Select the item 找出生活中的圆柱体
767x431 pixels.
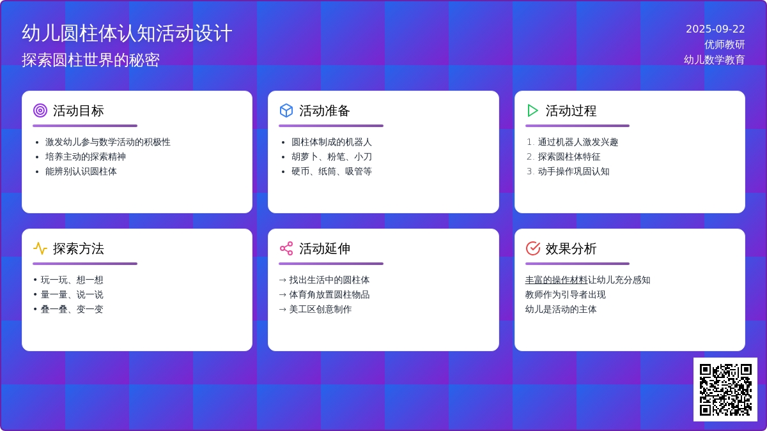[329, 280]
